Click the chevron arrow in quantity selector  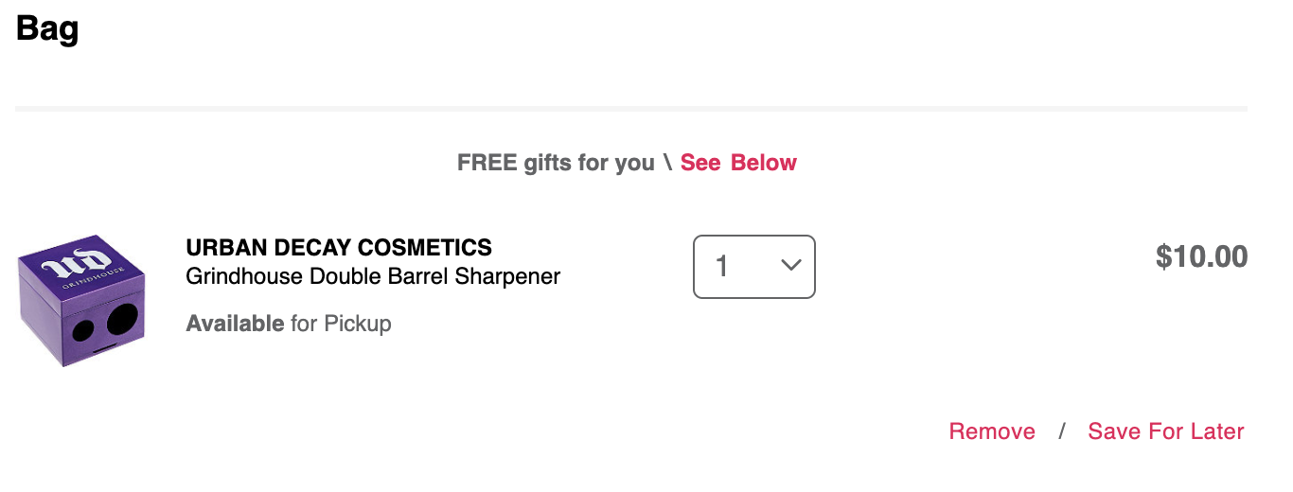point(791,266)
